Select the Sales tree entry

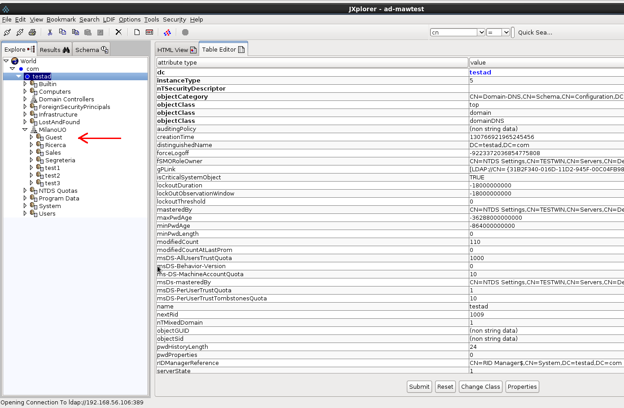(53, 152)
